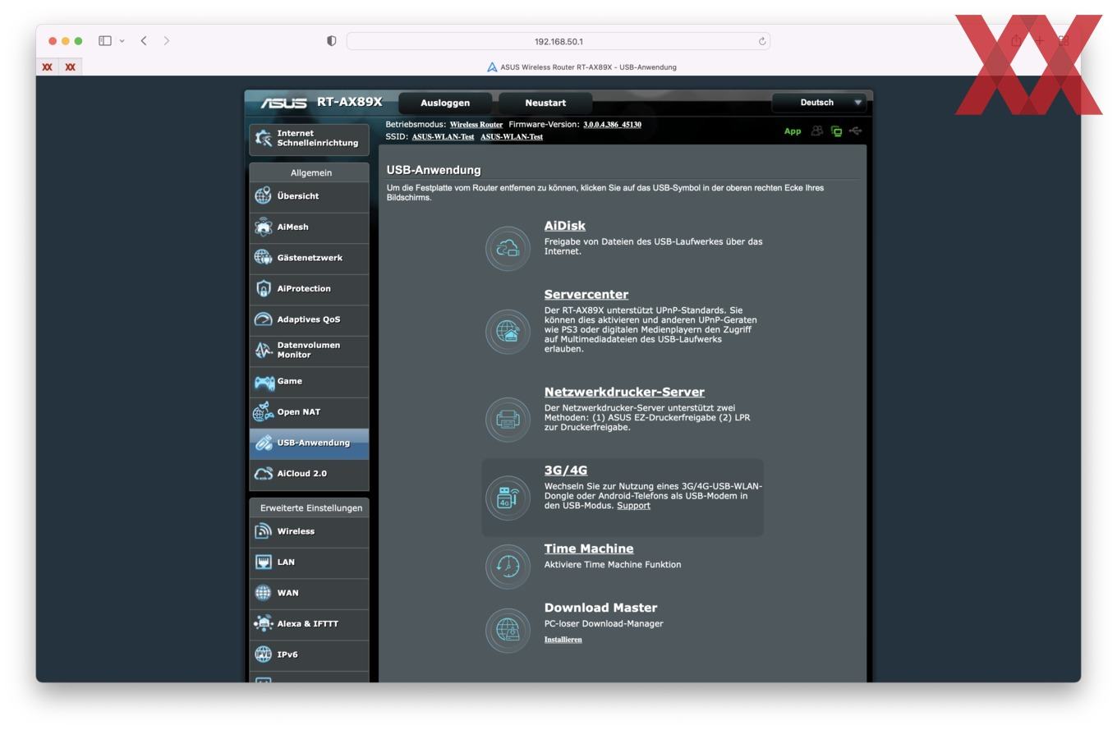Image resolution: width=1117 pixels, height=730 pixels.
Task: Open Wireless settings in sidebar
Action: point(309,531)
